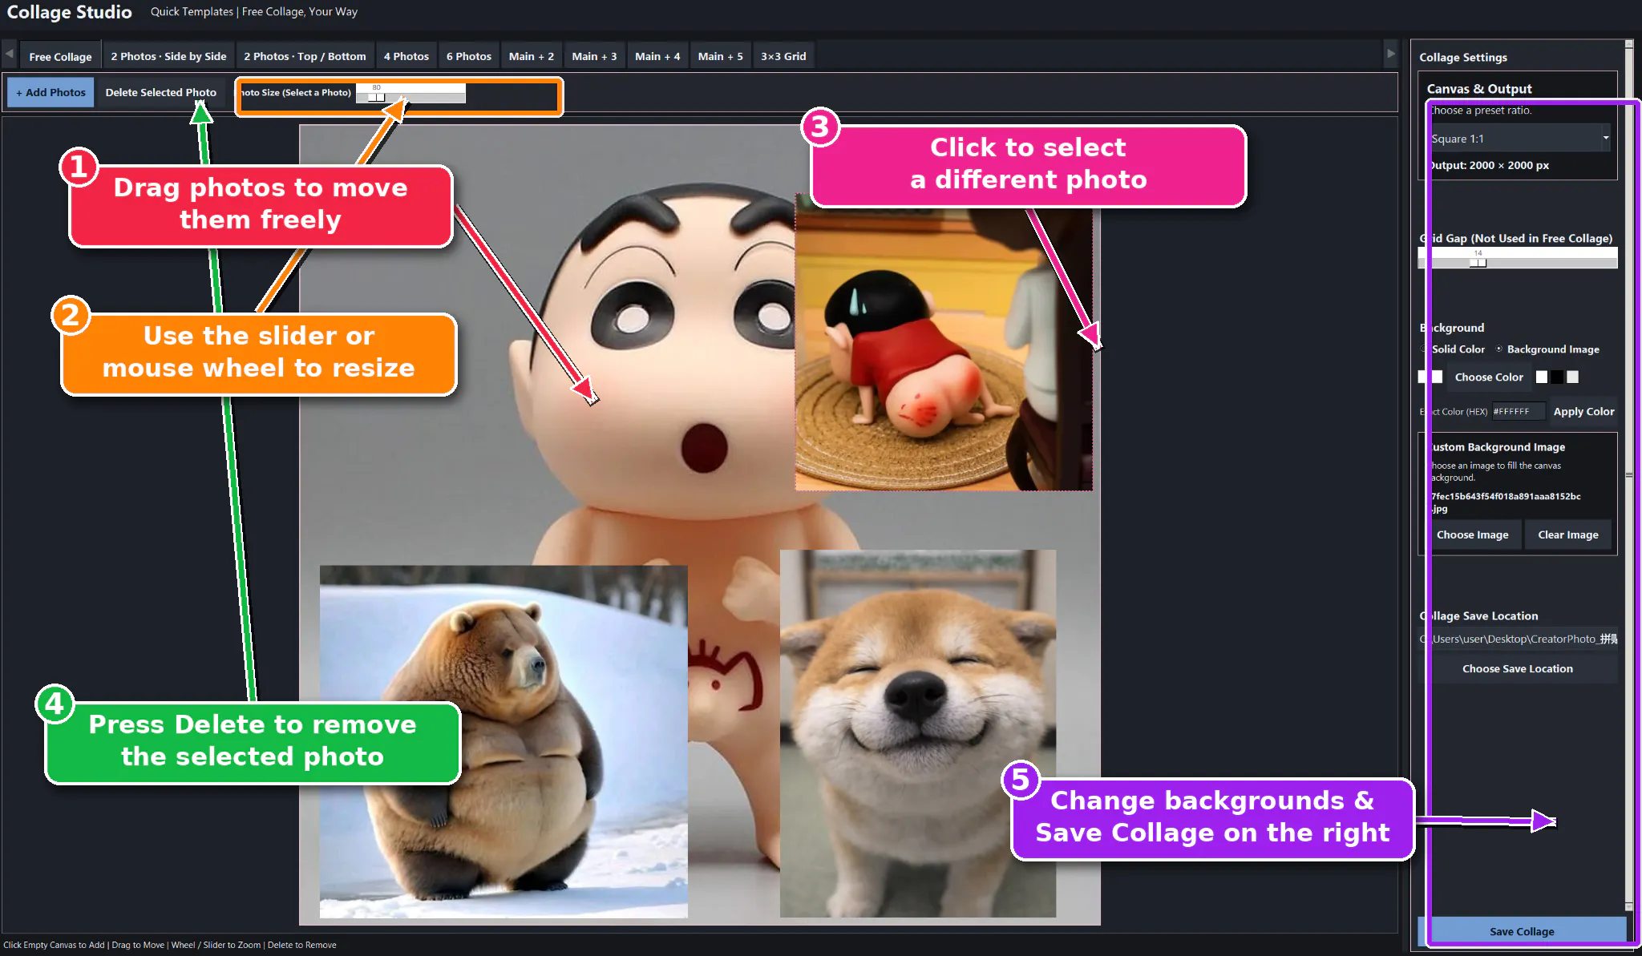Screen dimensions: 1642x956
Task: Select the Main + 4 layout tab
Action: point(657,56)
